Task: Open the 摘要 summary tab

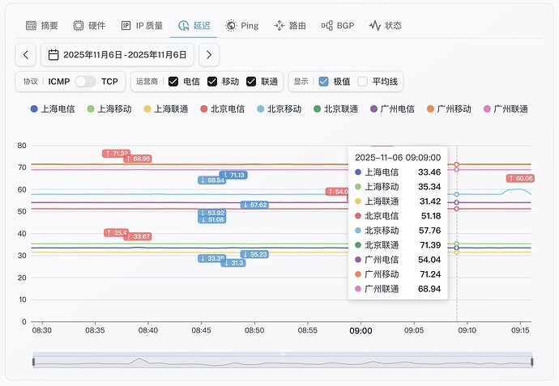Action: pyautogui.click(x=41, y=26)
